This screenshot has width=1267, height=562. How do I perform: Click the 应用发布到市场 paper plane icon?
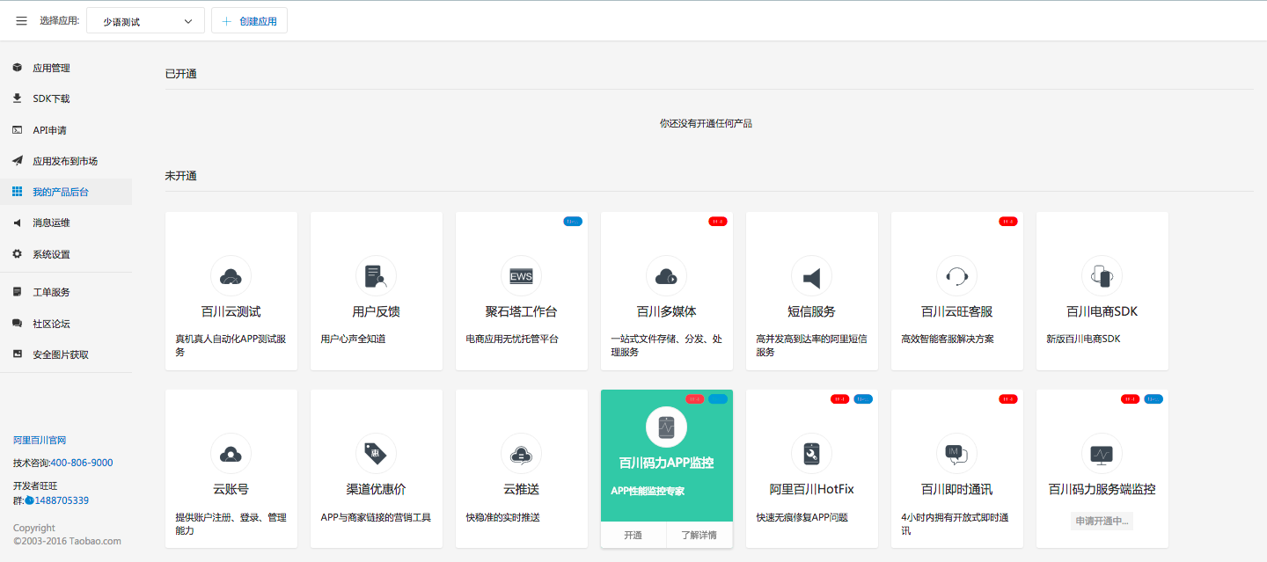[x=17, y=161]
